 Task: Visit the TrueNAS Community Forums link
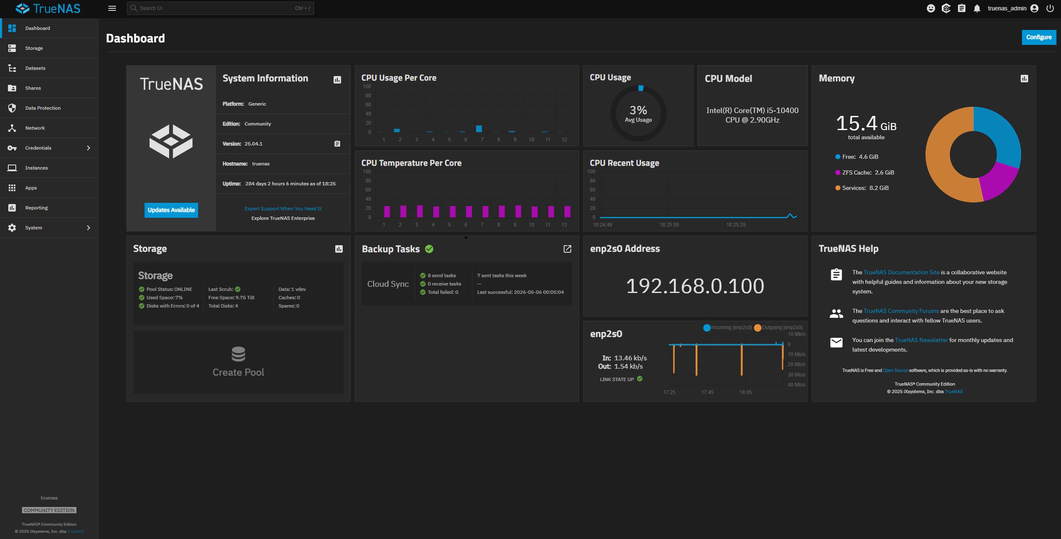pyautogui.click(x=901, y=311)
